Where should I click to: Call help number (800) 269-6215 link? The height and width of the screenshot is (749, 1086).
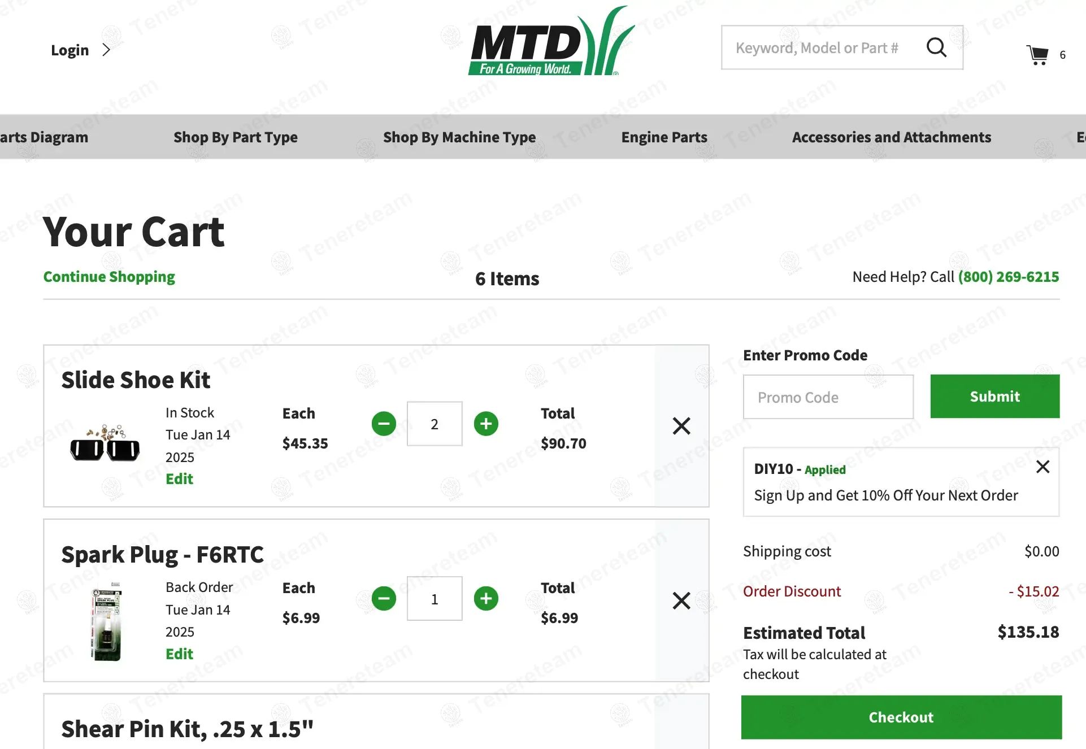coord(1008,277)
